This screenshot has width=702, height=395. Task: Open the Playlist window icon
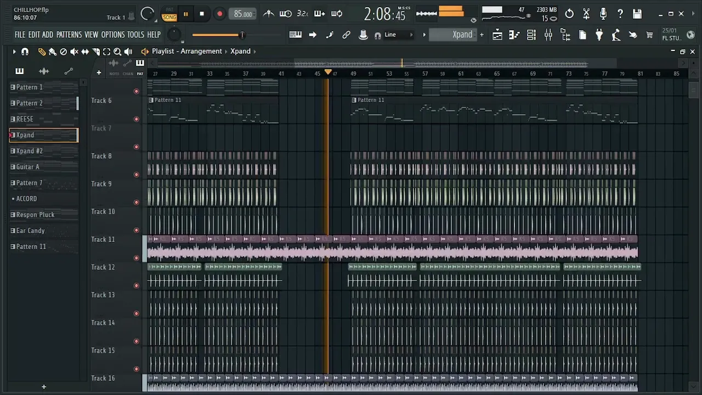(x=497, y=35)
